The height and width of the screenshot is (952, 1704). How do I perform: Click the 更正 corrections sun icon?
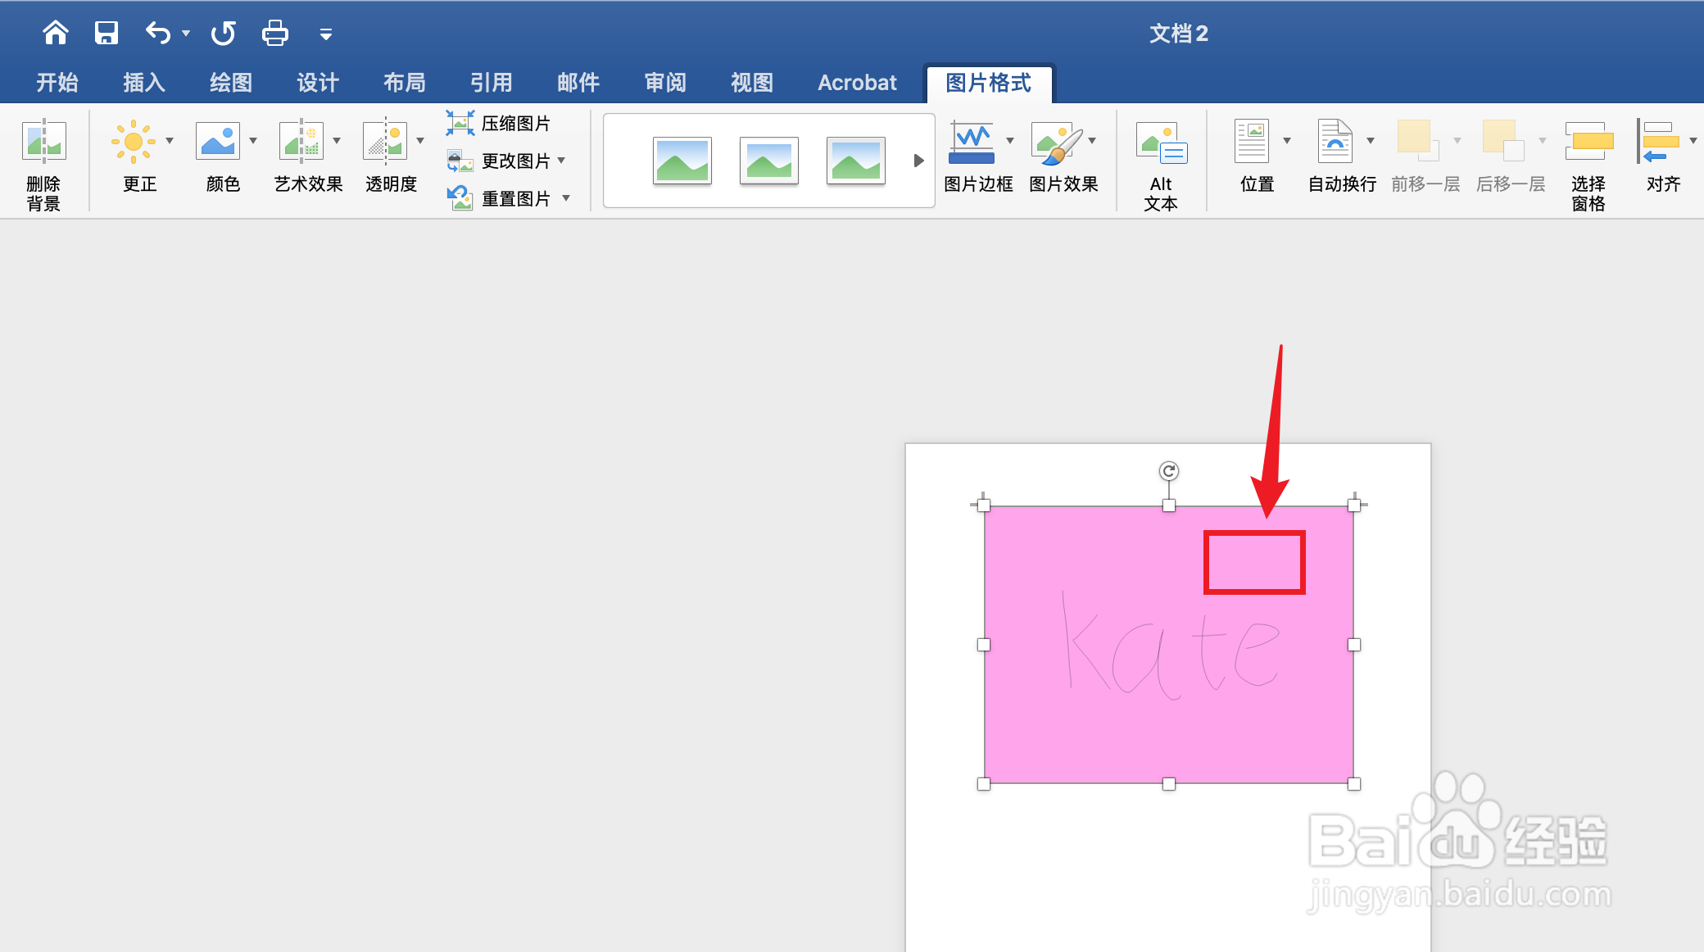(x=134, y=142)
